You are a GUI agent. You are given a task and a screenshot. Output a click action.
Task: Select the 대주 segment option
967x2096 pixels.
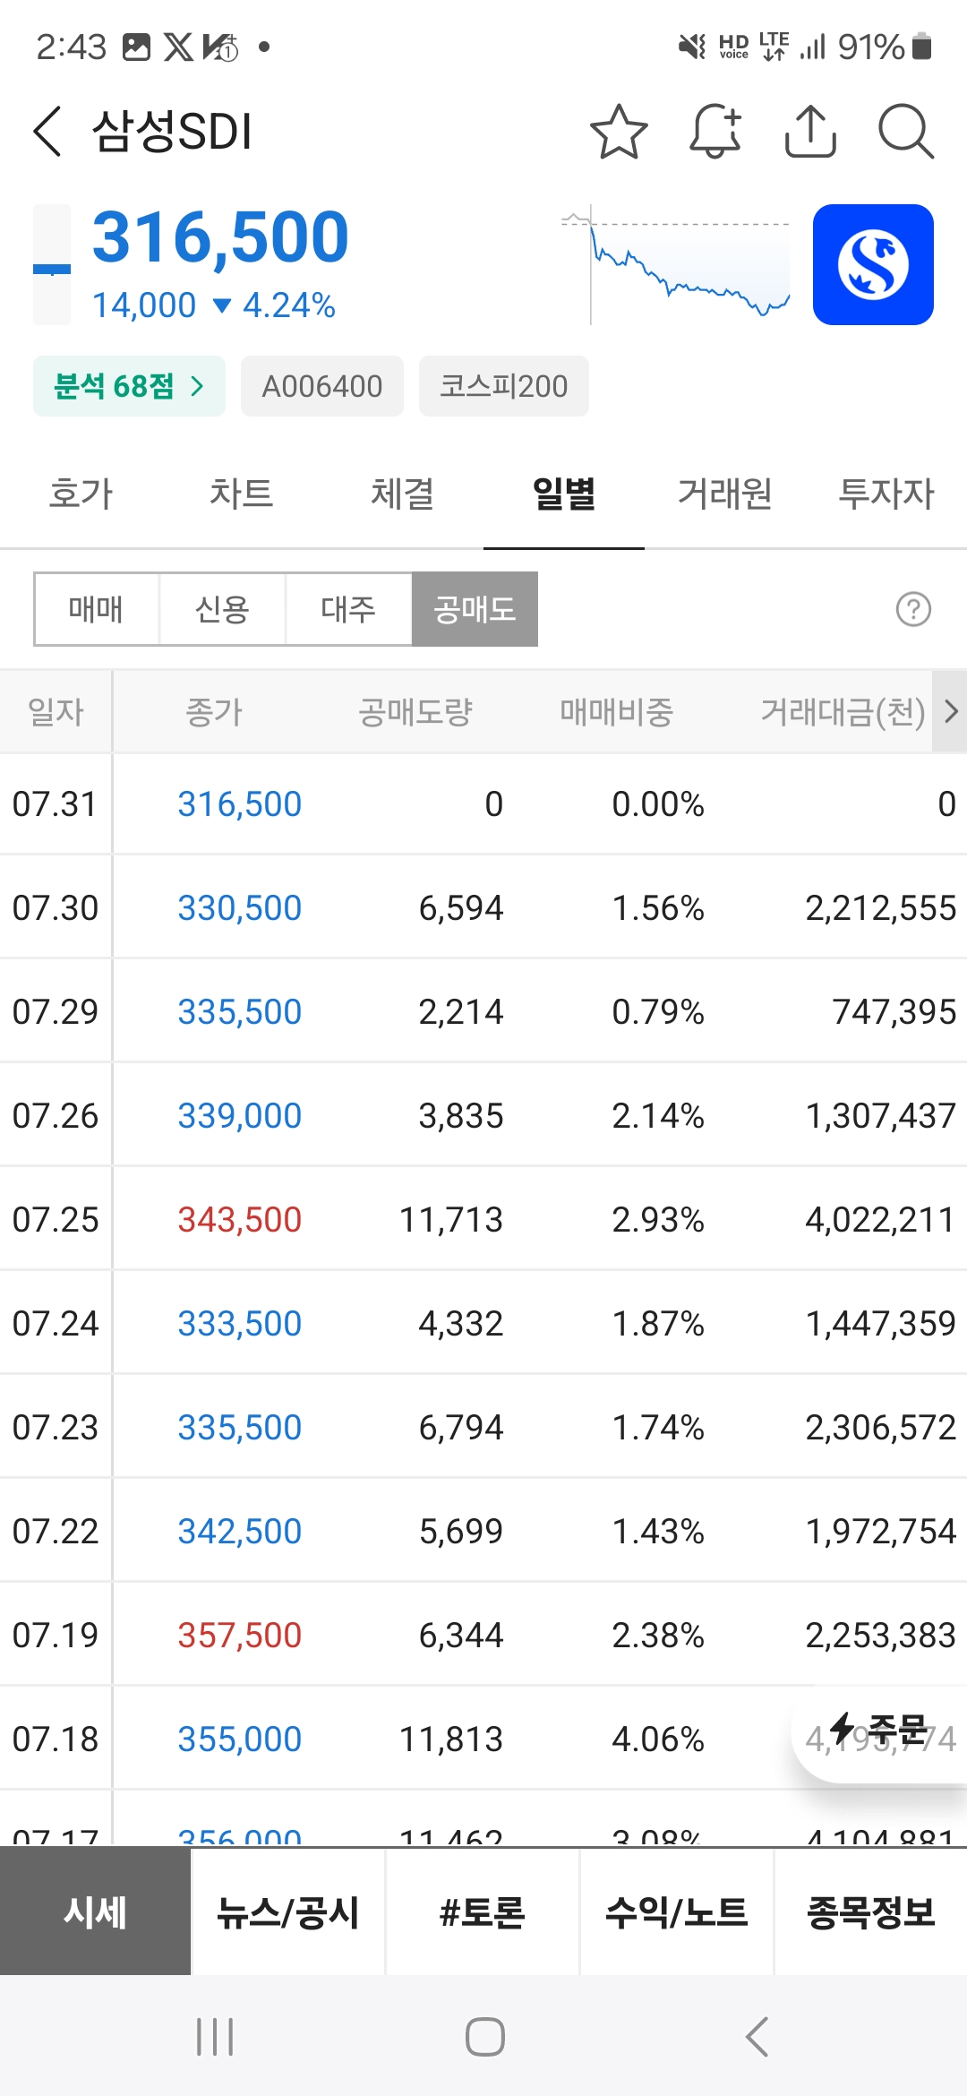click(348, 609)
